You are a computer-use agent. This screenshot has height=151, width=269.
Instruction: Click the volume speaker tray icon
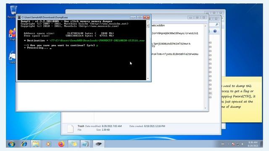point(242,144)
